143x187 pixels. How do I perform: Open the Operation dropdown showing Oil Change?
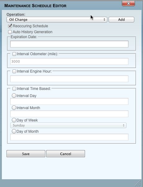[x=57, y=20]
